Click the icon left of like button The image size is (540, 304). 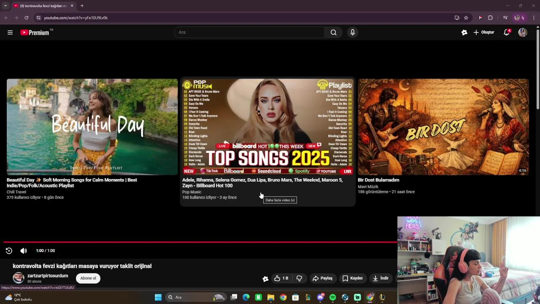(x=265, y=279)
